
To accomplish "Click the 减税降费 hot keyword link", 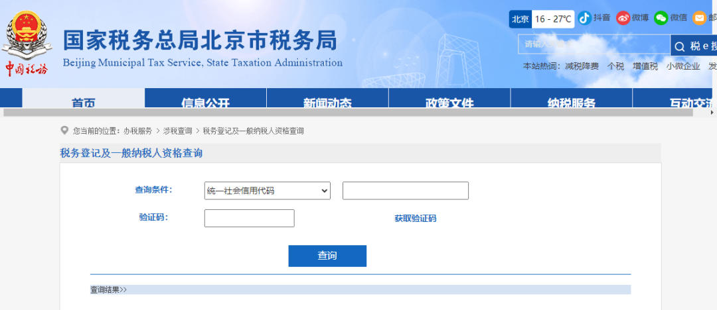I will click(582, 66).
